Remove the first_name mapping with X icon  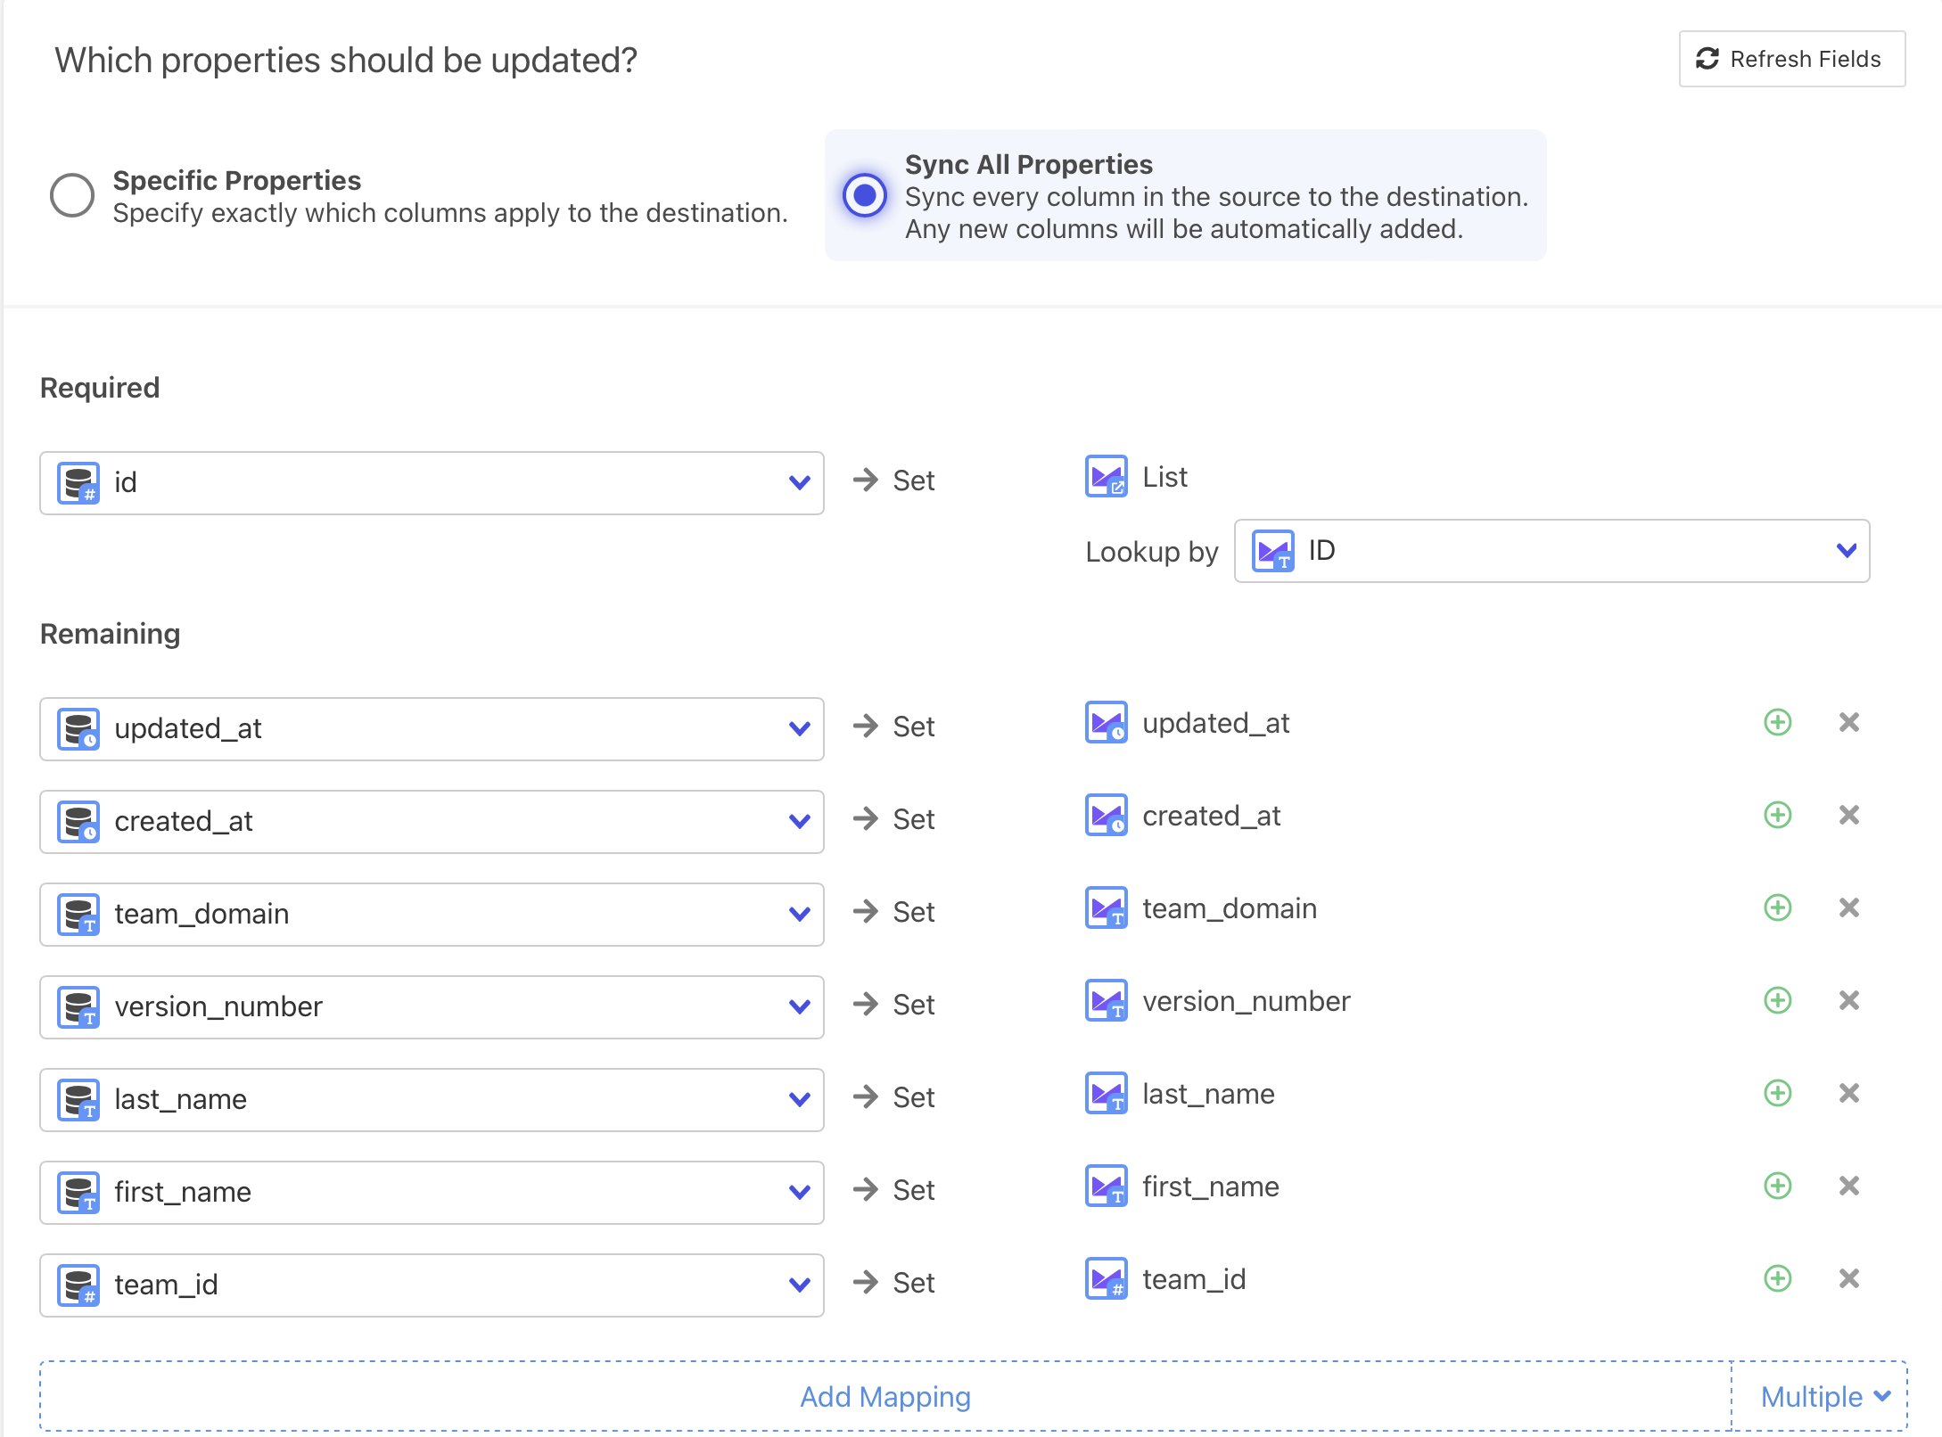click(x=1848, y=1186)
